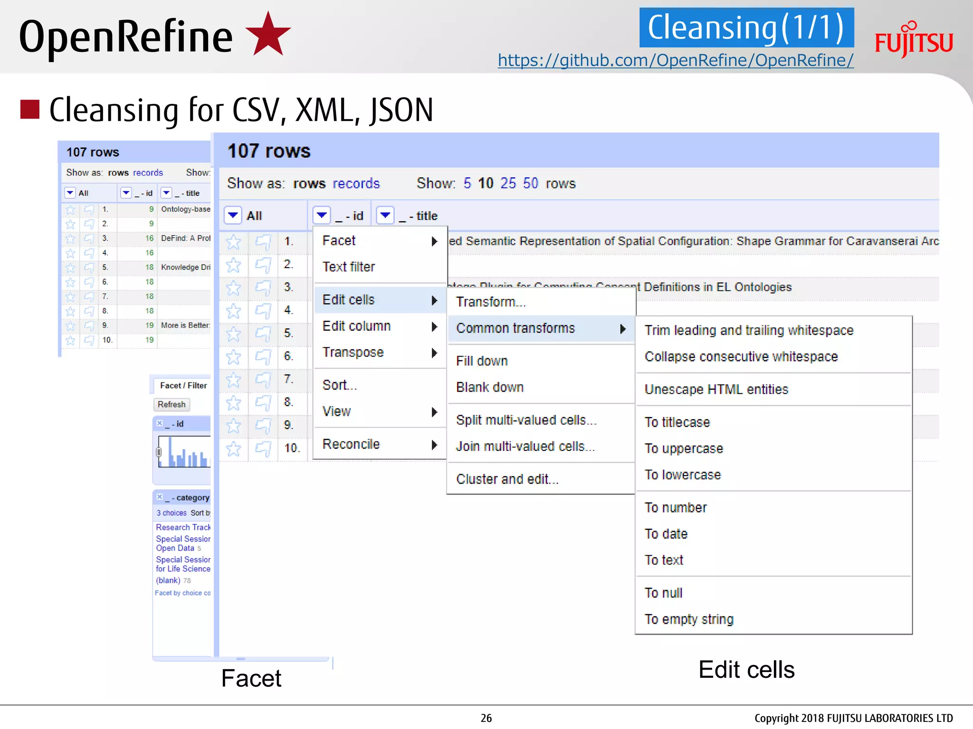Remove the _ - category facet

pyautogui.click(x=160, y=497)
